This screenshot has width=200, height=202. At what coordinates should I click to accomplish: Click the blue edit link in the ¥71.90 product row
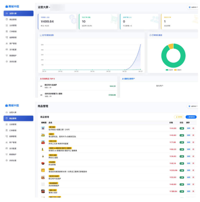[x=189, y=142]
